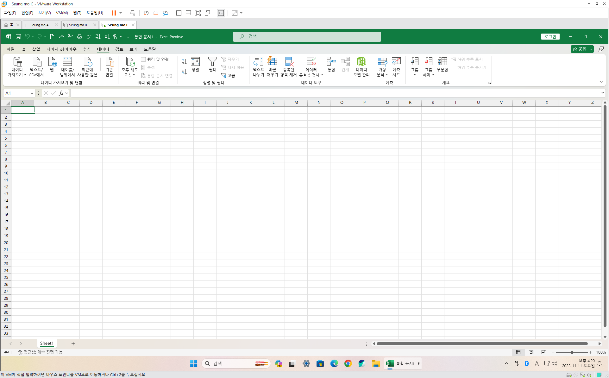Click the 쿼리 및 연결 button
Viewport: 609px width, 378px height.
pyautogui.click(x=155, y=59)
